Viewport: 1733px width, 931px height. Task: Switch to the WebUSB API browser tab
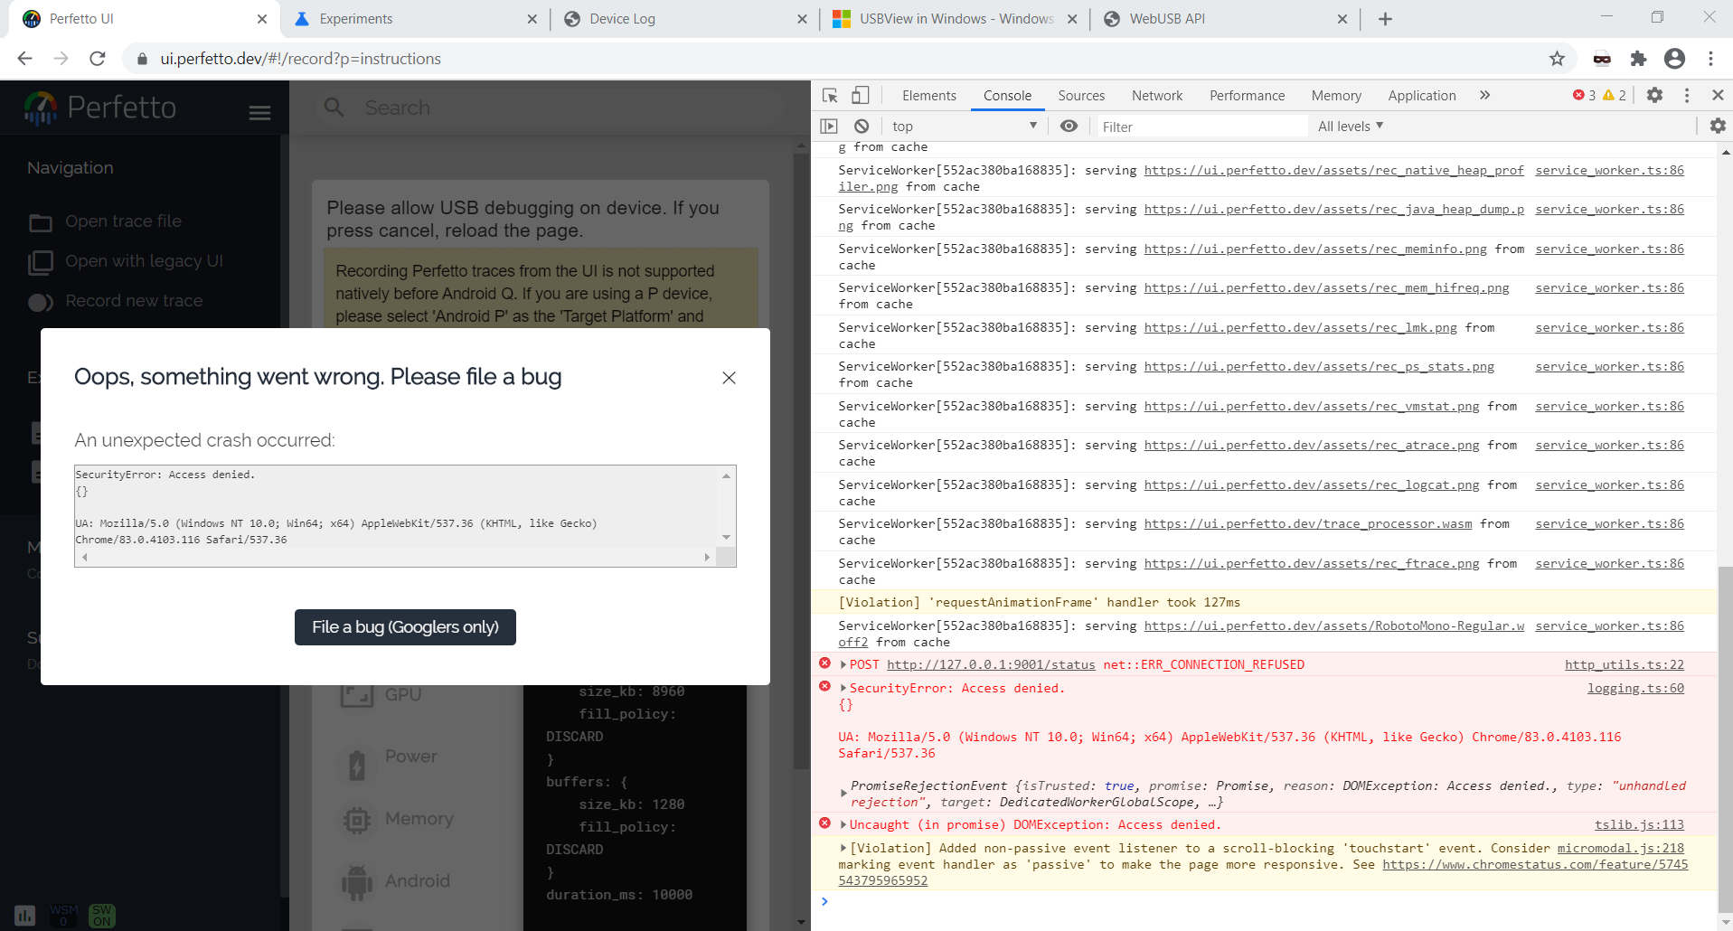pyautogui.click(x=1223, y=19)
